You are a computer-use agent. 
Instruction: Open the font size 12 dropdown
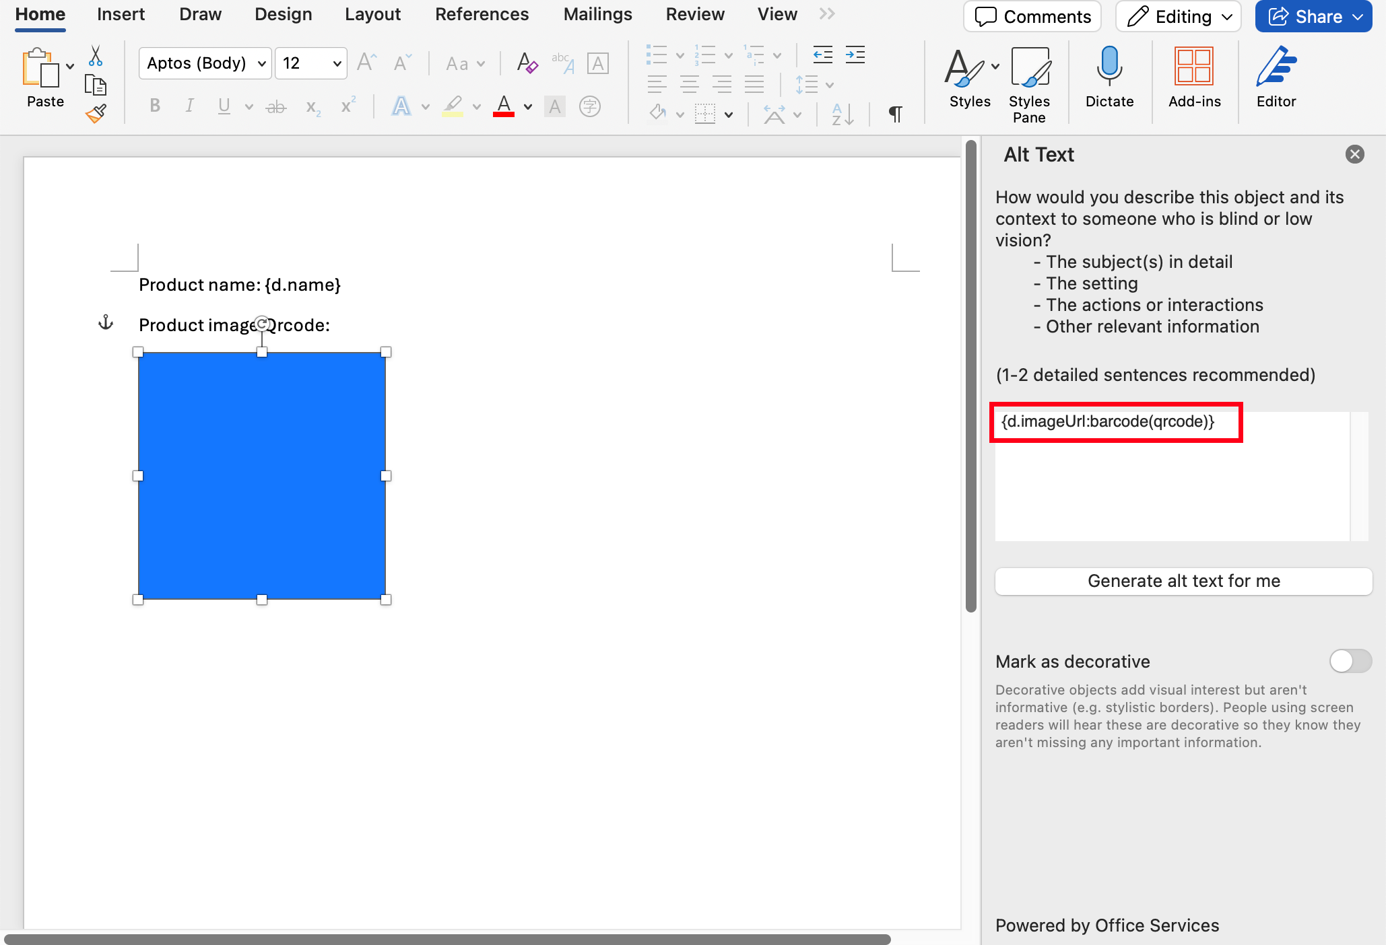pos(337,63)
